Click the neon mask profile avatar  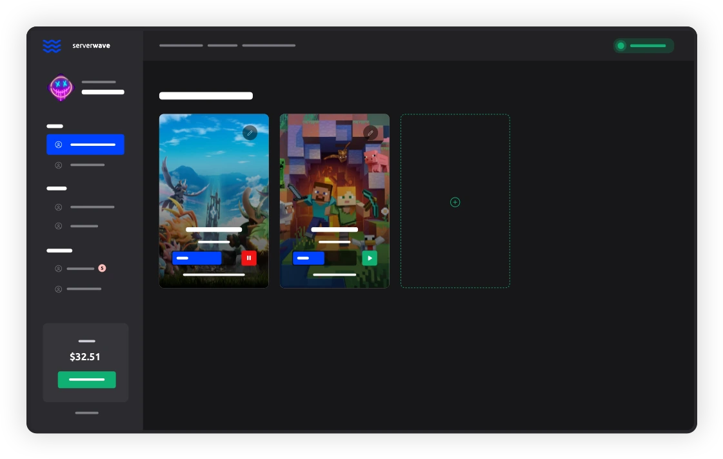61,88
